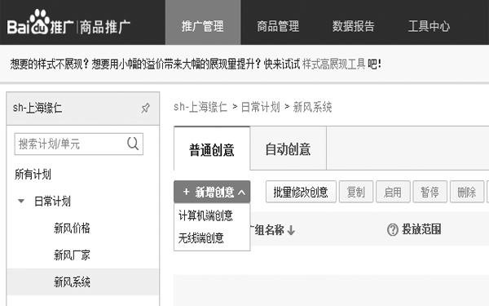Viewport: 489px width, 306px height.
Task: Select the 新风价格 unit
Action: click(x=72, y=228)
